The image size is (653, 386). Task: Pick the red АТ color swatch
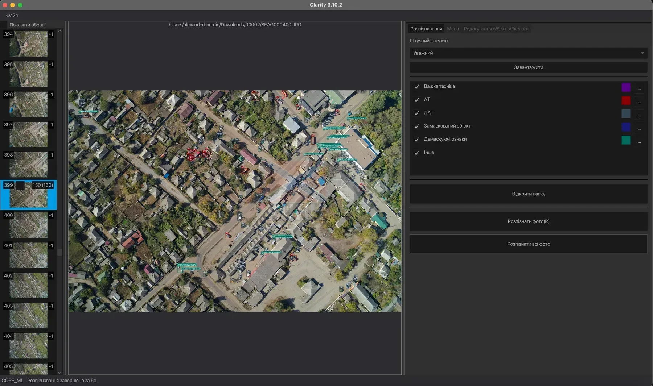626,100
